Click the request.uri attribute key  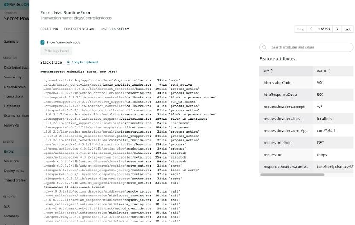[x=273, y=155]
